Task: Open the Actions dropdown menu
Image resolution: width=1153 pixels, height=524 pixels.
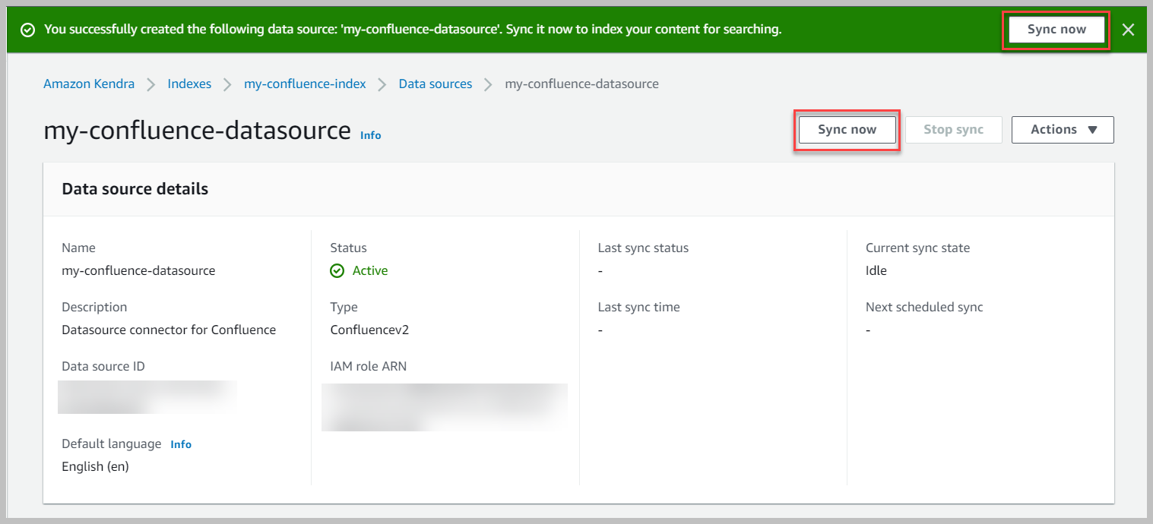Action: click(x=1062, y=129)
